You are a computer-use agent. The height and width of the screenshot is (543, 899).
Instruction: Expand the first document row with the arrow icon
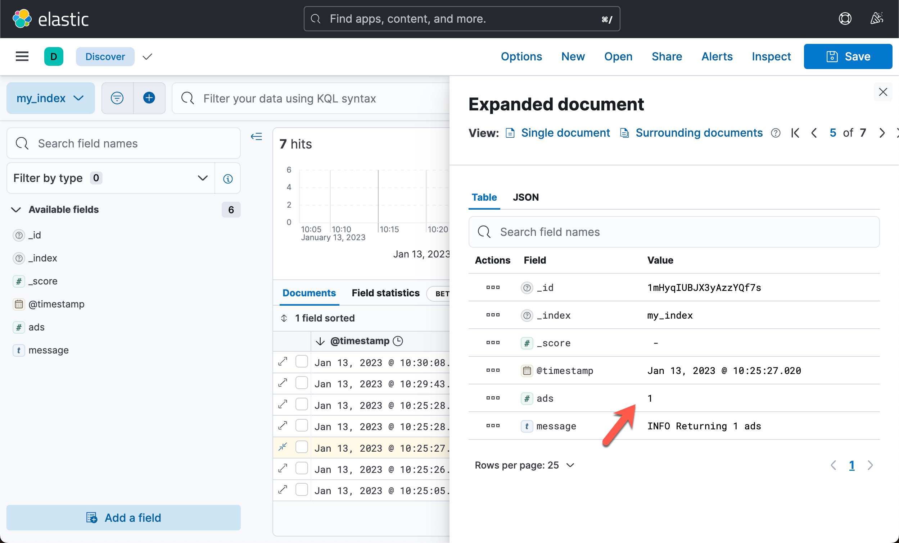coord(283,361)
